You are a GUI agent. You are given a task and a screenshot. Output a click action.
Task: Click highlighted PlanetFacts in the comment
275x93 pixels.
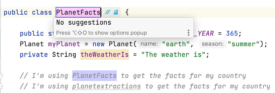tap(95, 76)
